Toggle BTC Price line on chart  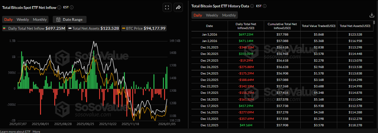click(x=144, y=28)
